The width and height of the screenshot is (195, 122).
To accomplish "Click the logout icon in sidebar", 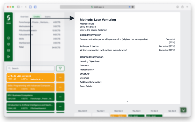I will click(9, 56).
